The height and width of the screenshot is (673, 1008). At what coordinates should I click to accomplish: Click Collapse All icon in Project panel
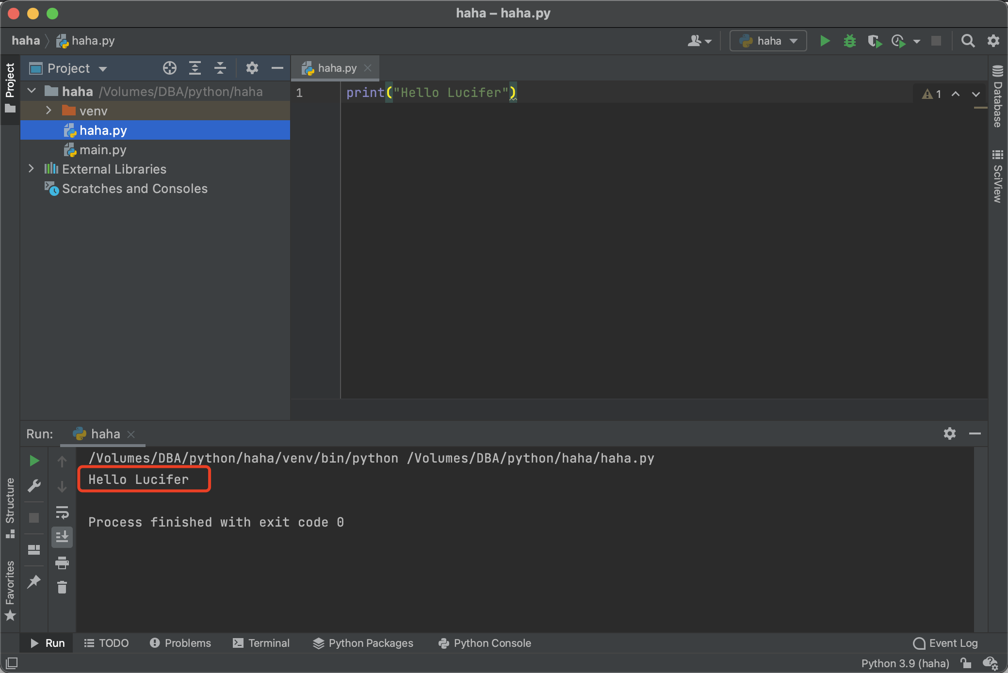pos(220,68)
